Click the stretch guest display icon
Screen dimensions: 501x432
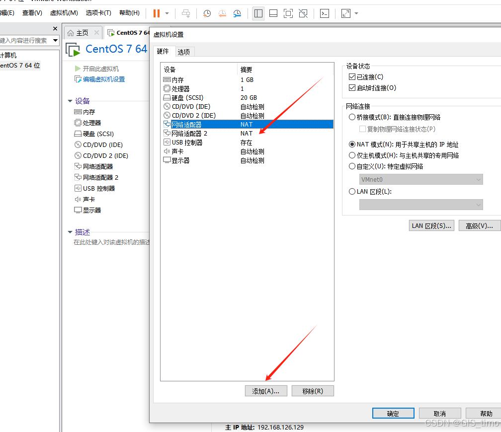[x=346, y=13]
